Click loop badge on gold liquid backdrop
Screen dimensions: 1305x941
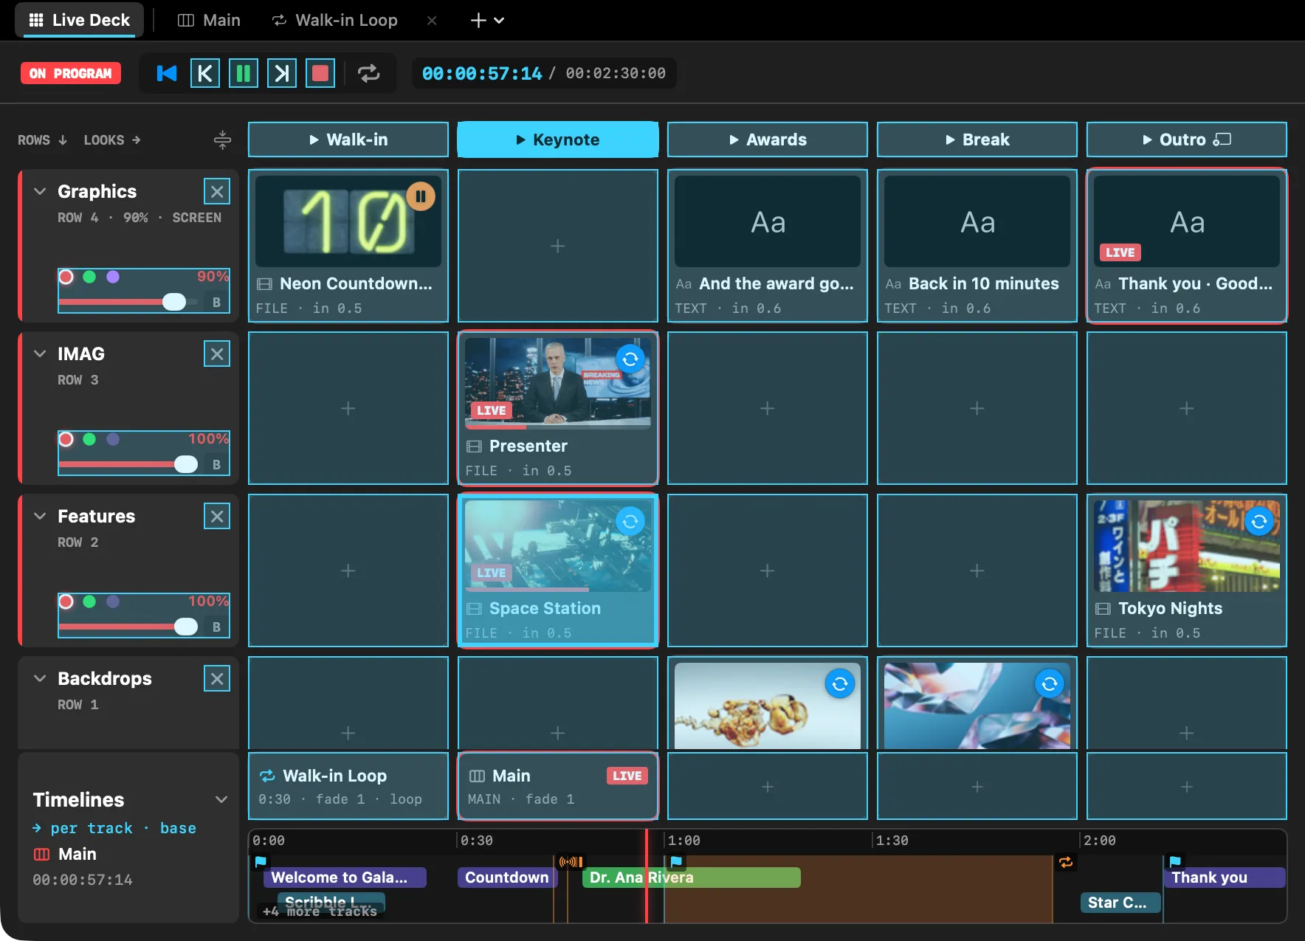840,684
